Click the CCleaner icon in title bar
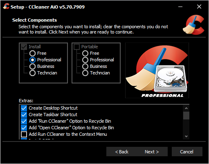This screenshot has width=209, height=164. pyautogui.click(x=6, y=7)
